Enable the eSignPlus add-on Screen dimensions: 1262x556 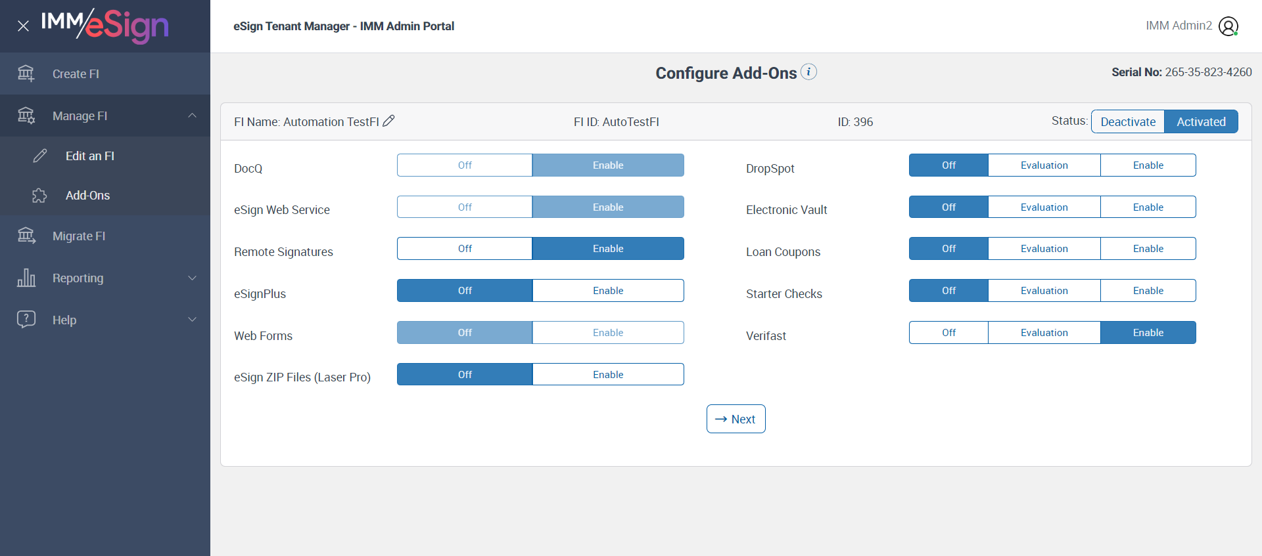[607, 291]
